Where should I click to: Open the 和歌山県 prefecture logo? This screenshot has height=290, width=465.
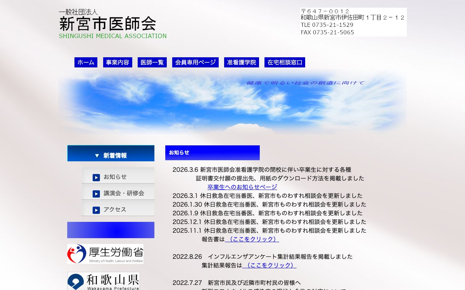click(103, 281)
